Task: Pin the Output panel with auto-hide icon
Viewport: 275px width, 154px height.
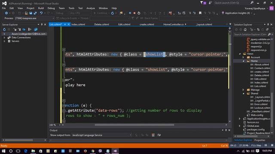Action: [226, 130]
